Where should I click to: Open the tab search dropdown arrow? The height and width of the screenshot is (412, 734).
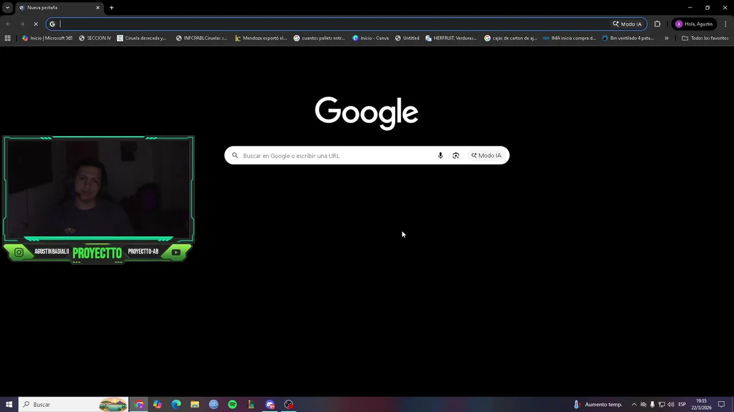[7, 7]
